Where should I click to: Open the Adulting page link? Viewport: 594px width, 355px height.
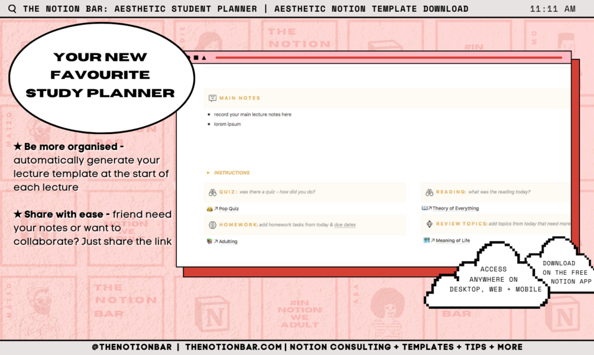pos(228,242)
